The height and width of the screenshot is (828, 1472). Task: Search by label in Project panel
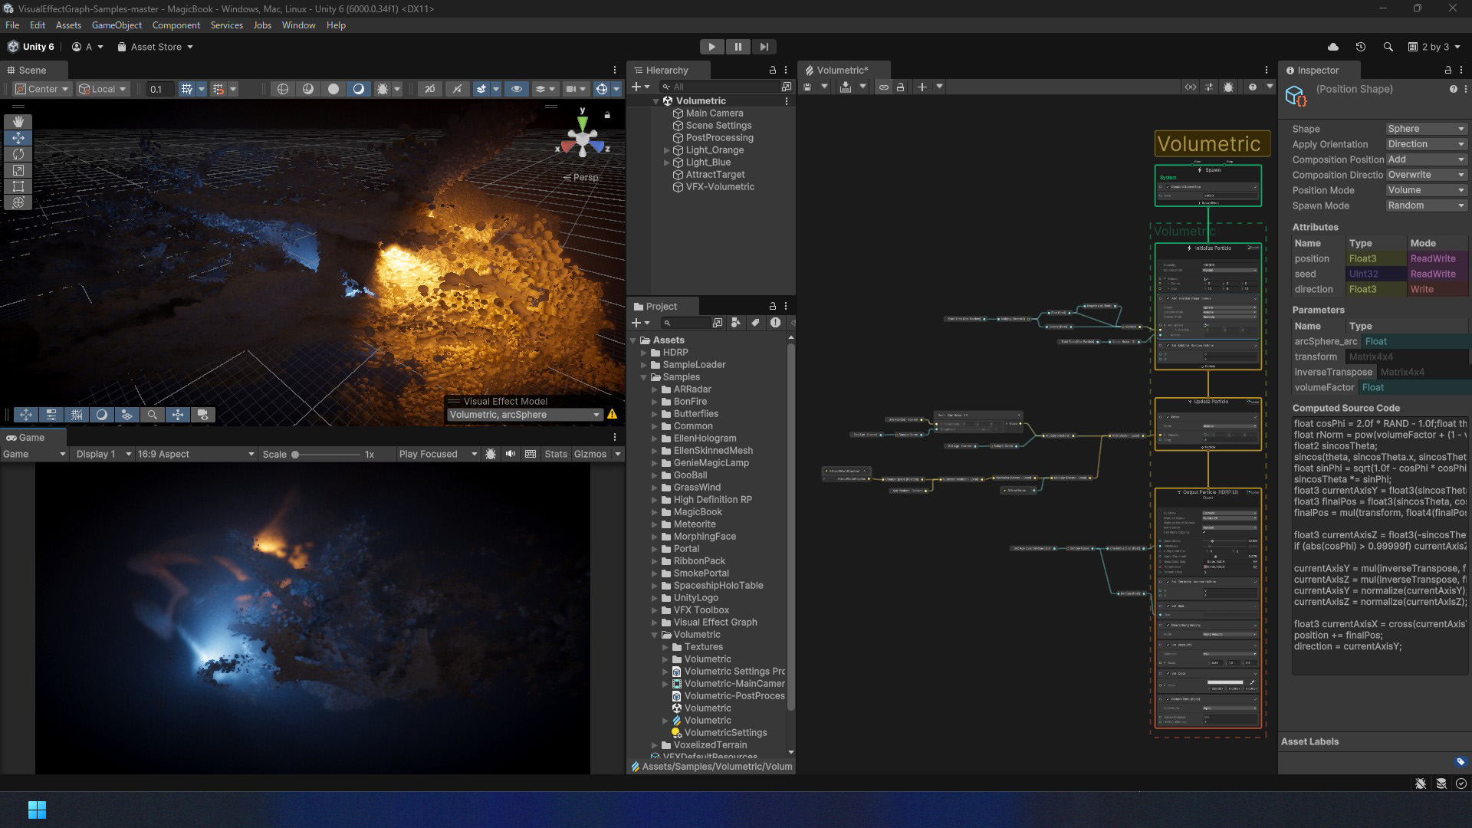click(756, 323)
